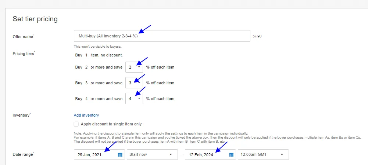Open discount dropdown for Buy 4 tier
The height and width of the screenshot is (165, 368).
pos(134,99)
